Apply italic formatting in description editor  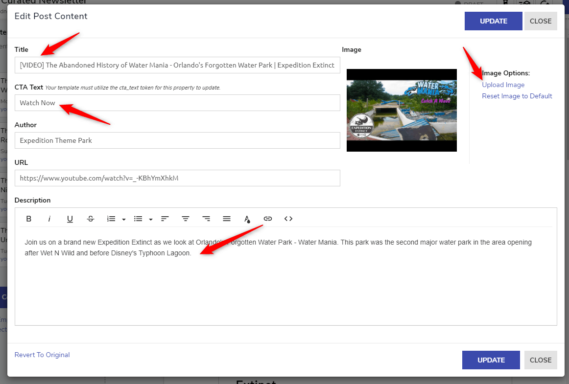coord(49,219)
